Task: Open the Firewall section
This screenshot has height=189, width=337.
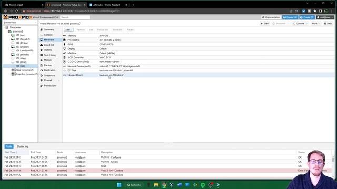Action: pos(48,80)
